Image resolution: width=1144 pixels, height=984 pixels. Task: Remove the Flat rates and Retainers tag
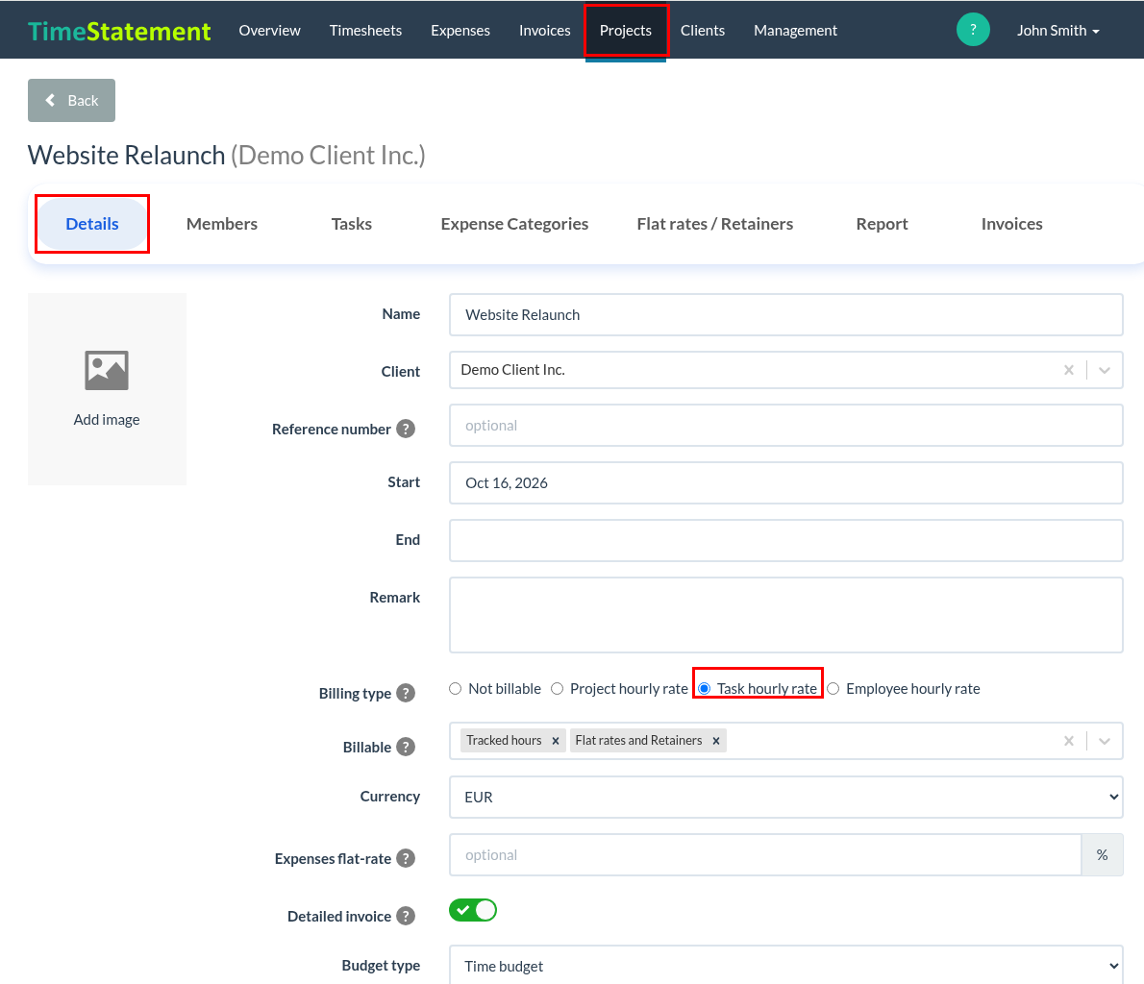(716, 740)
